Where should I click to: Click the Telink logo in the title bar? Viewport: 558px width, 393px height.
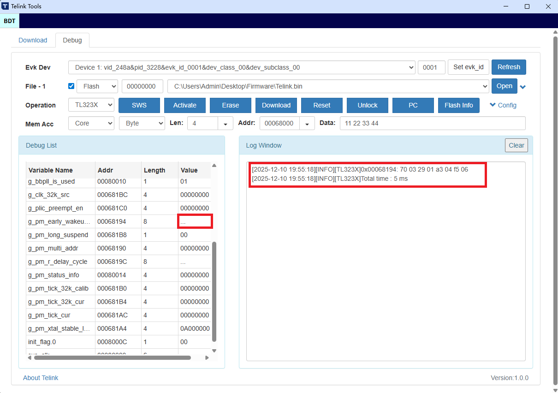(x=6, y=6)
